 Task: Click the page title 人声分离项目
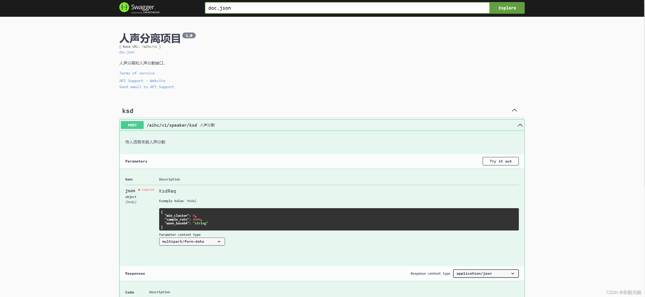click(150, 38)
